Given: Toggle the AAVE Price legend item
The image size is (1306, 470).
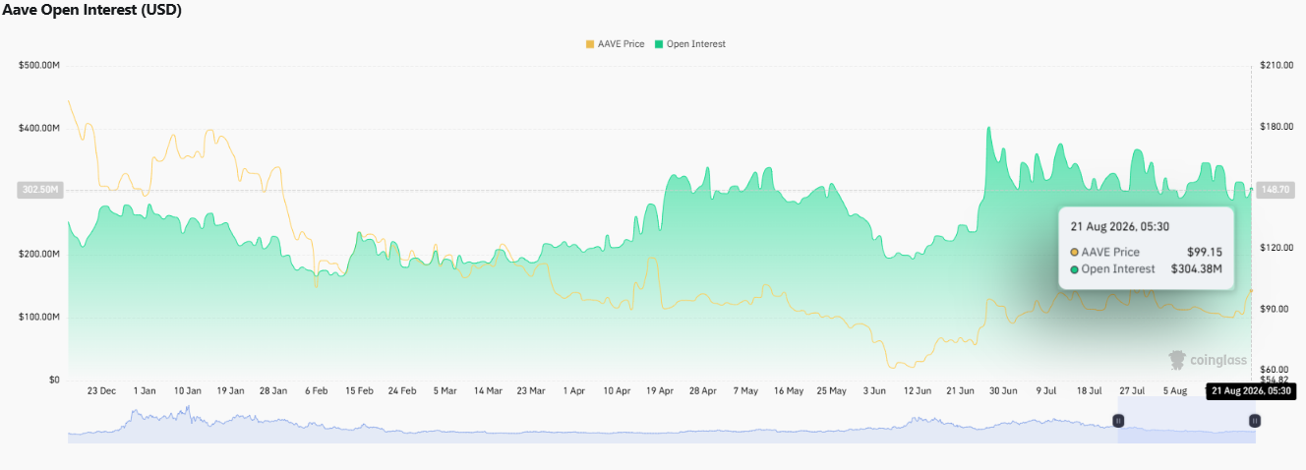Looking at the screenshot, I should [615, 44].
